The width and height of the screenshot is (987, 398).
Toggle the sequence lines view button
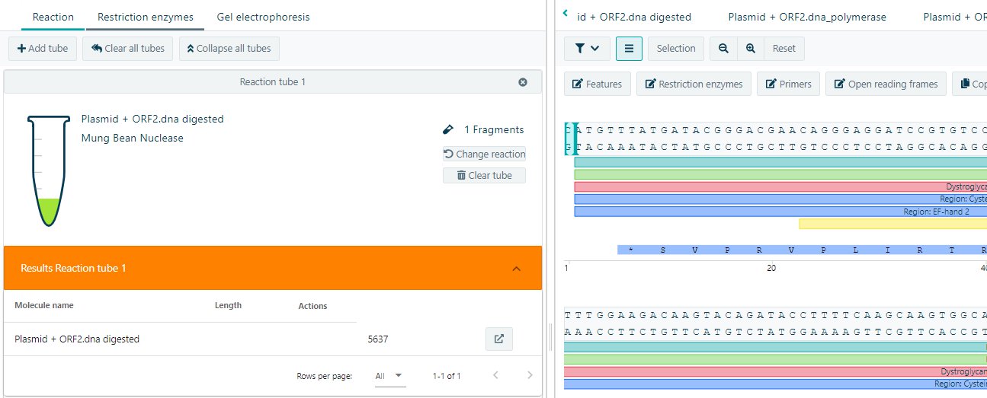629,49
